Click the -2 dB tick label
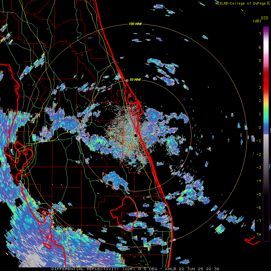 [x=259, y=154]
